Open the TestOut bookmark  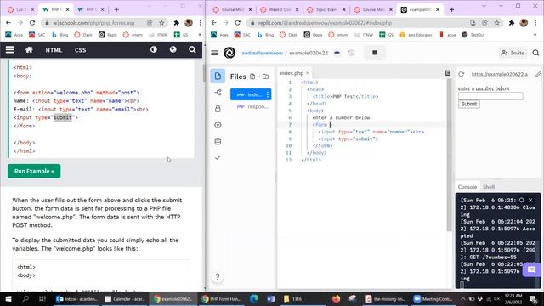[474, 35]
